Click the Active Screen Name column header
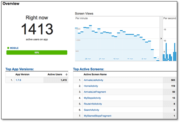 pyautogui.click(x=95, y=74)
